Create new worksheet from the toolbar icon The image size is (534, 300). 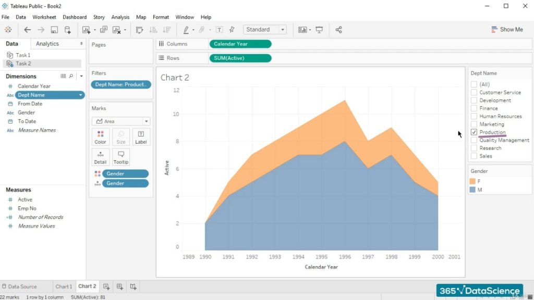pos(86,30)
